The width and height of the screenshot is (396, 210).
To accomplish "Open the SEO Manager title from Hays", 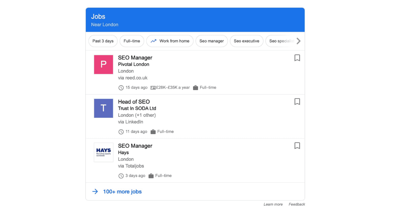I will (135, 146).
